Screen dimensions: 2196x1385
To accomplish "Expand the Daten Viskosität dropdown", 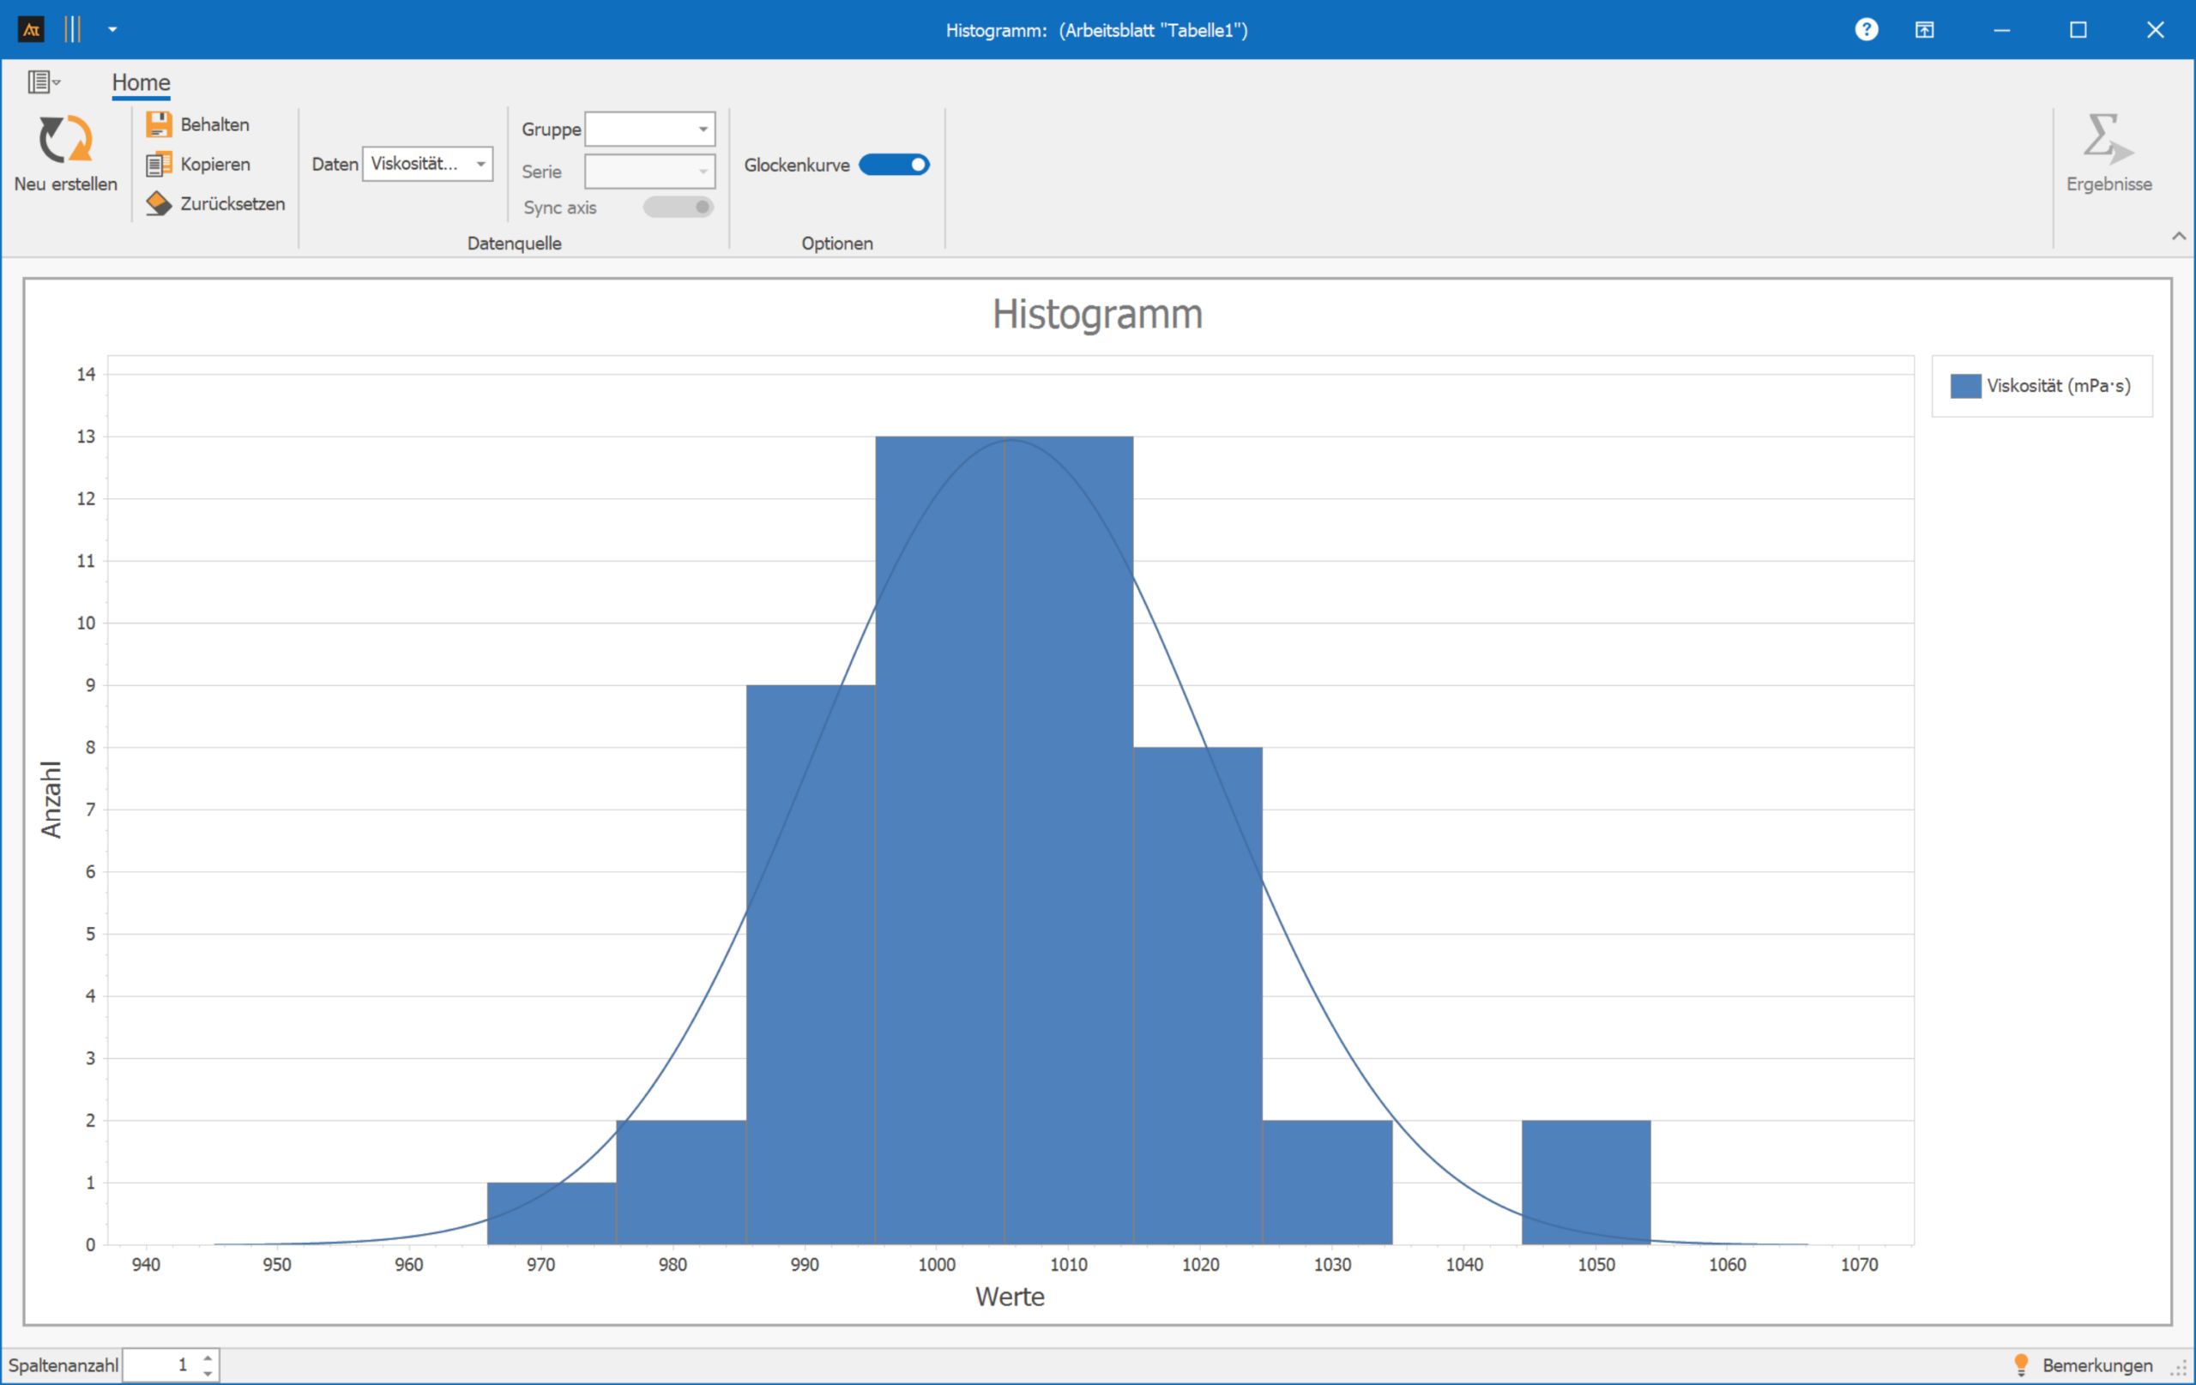I will pyautogui.click(x=480, y=164).
